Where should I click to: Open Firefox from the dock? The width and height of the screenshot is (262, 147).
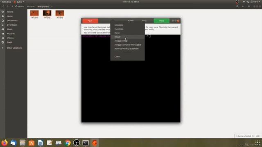pos(5,143)
